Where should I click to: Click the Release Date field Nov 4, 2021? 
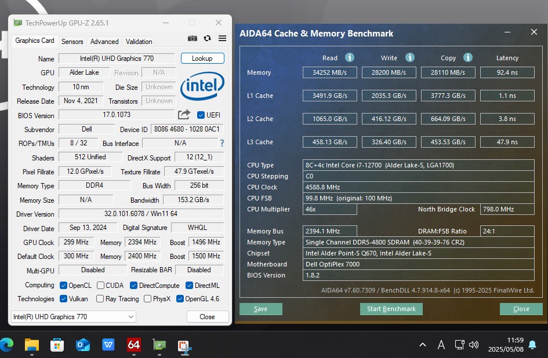pos(81,101)
